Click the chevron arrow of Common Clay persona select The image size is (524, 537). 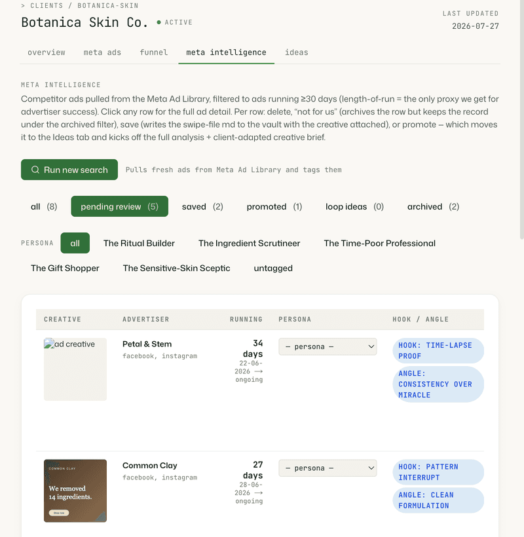[x=371, y=468]
